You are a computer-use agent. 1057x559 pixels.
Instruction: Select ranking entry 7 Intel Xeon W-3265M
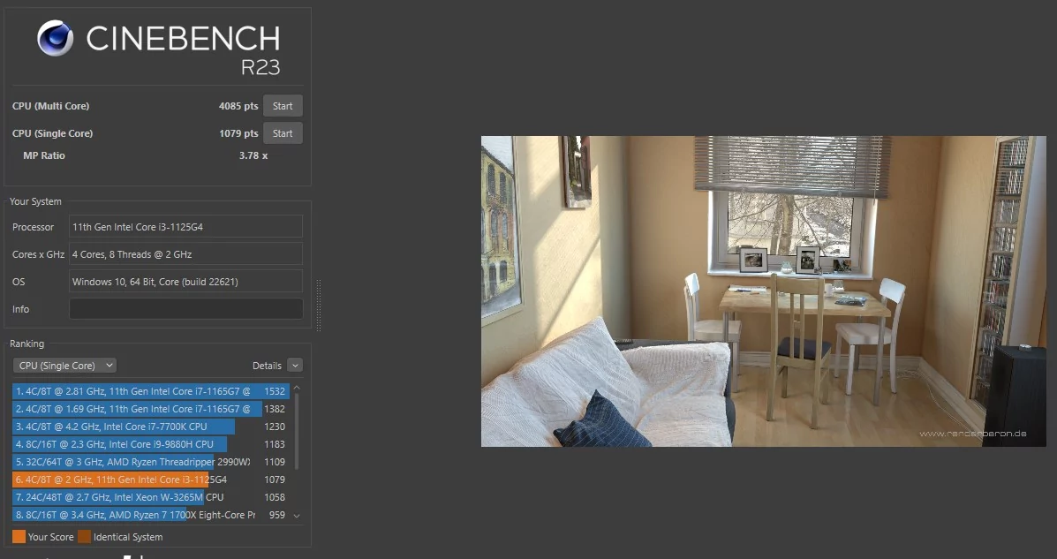click(151, 497)
